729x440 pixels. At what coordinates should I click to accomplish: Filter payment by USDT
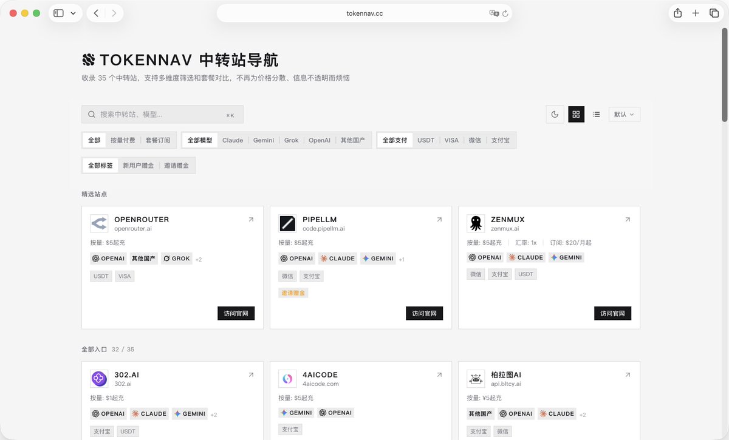click(426, 140)
